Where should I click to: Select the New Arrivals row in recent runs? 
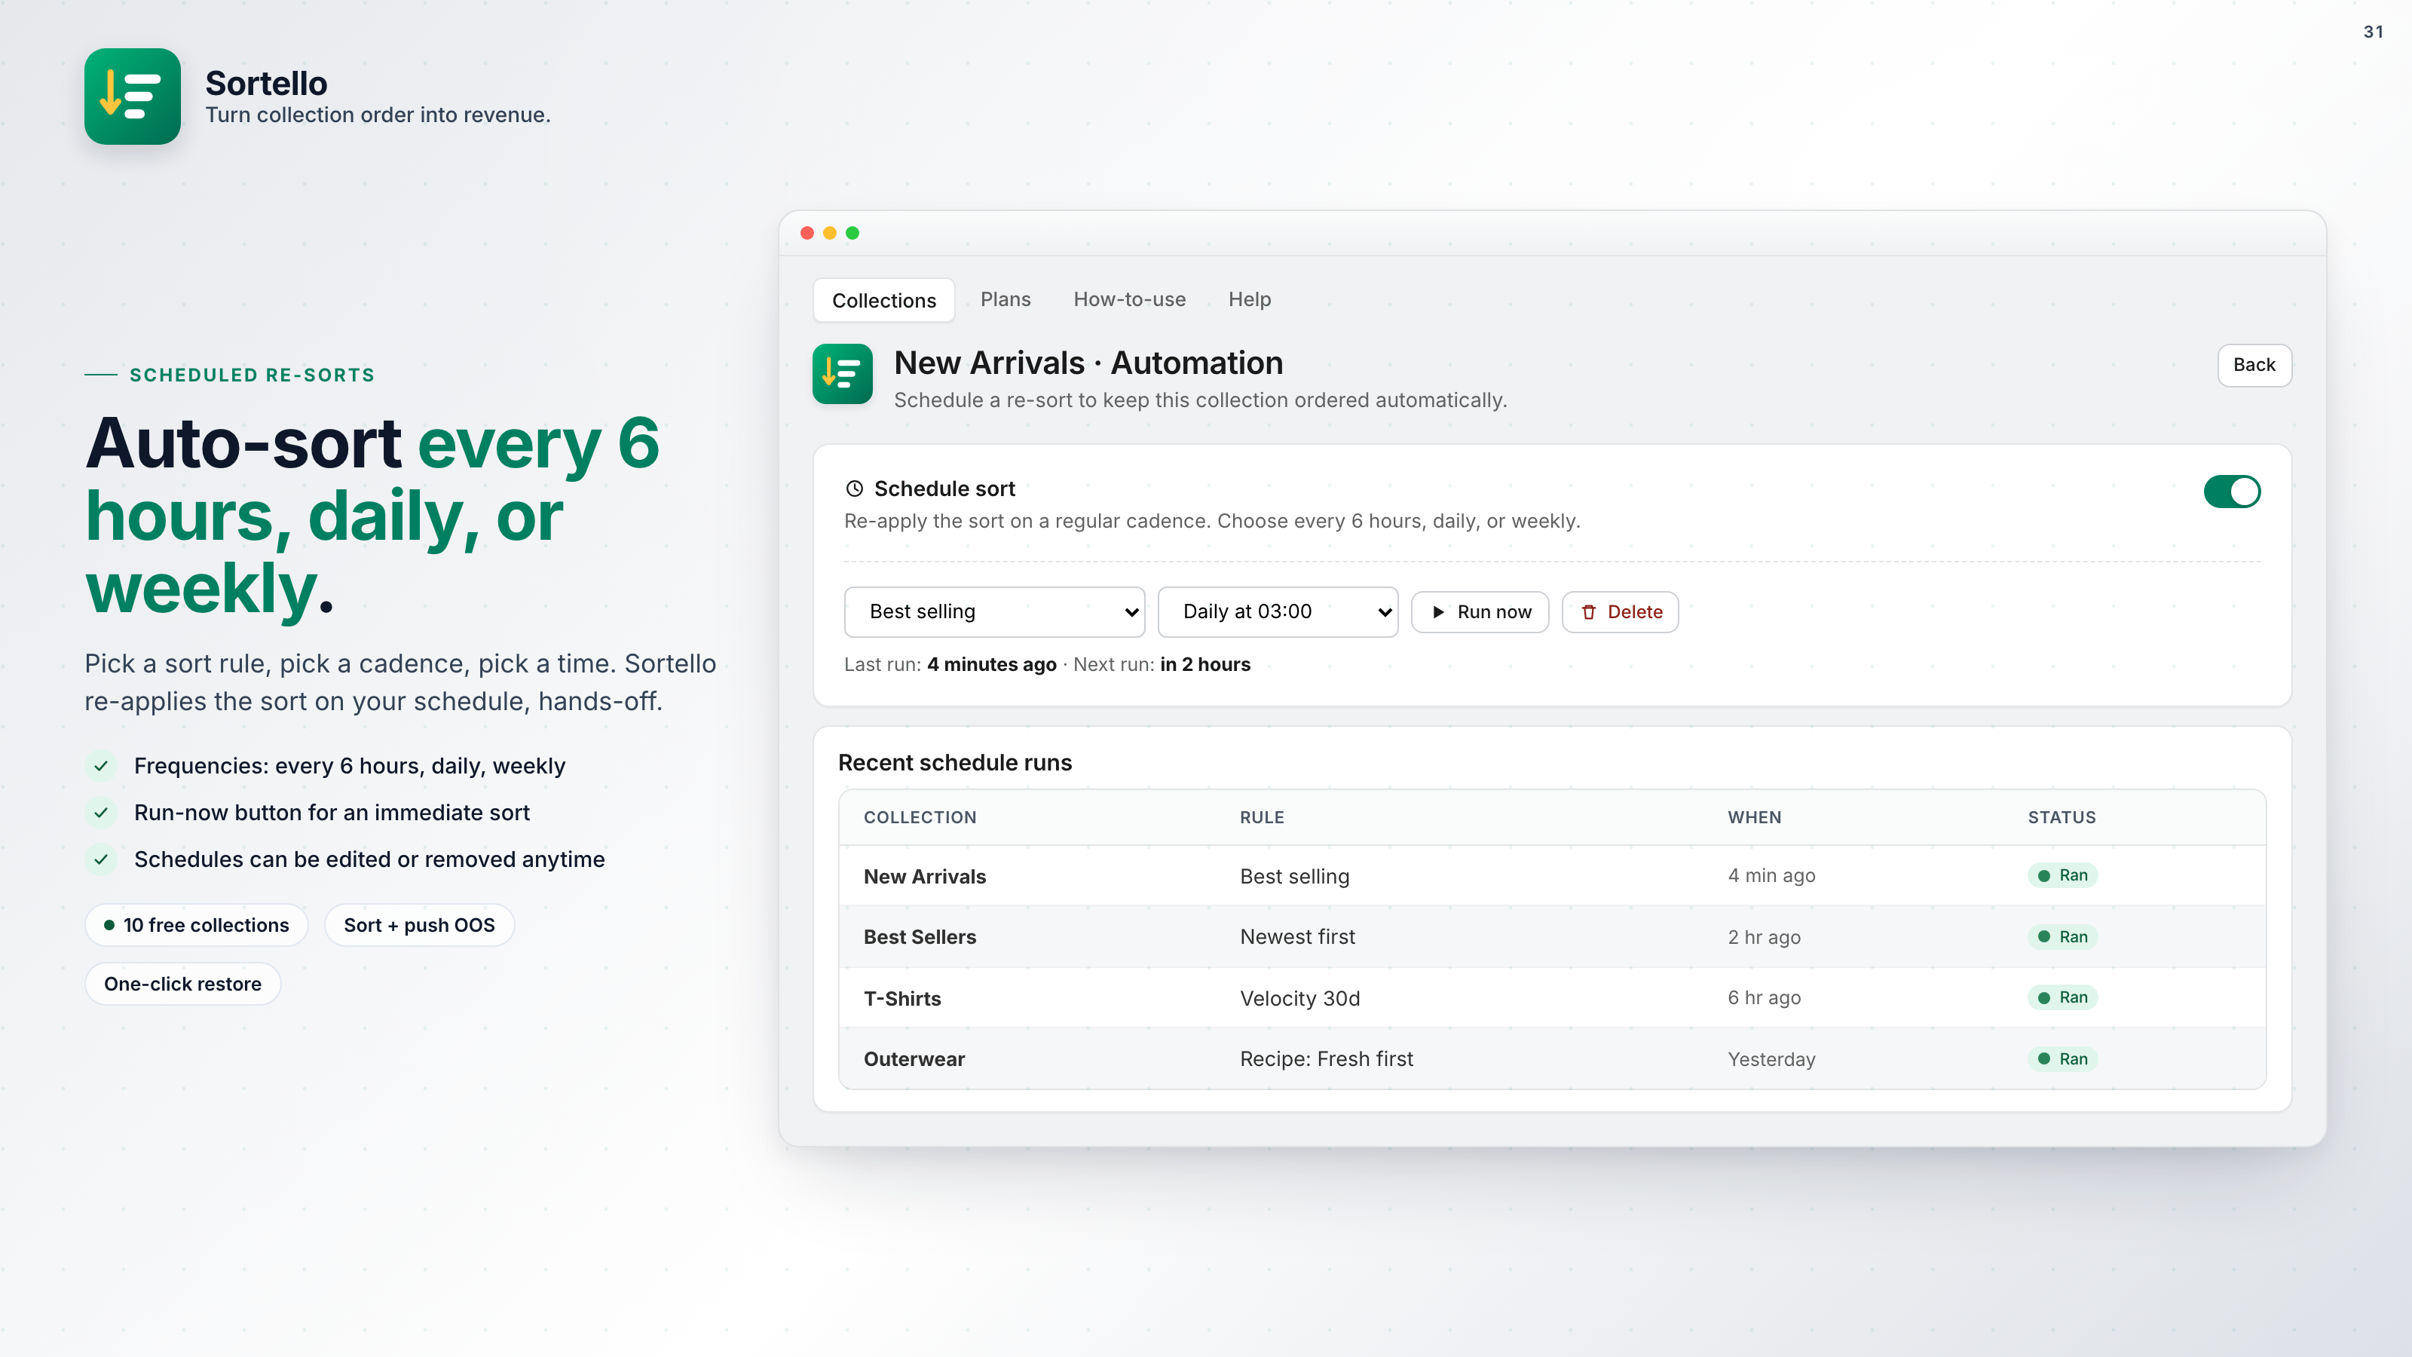(x=1553, y=875)
